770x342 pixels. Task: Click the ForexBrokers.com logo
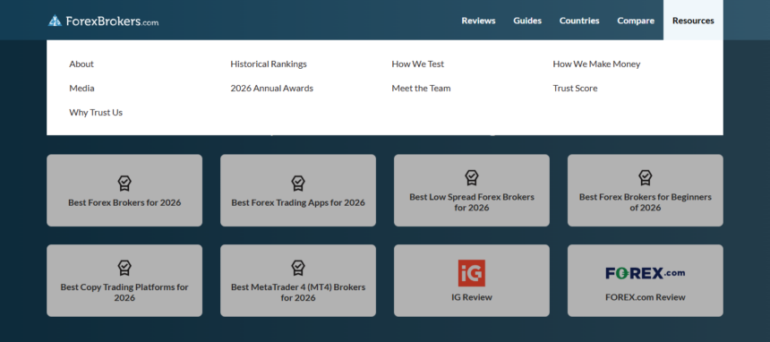tap(103, 21)
